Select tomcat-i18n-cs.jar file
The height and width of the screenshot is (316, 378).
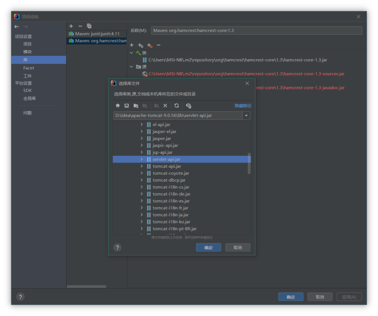[171, 187]
